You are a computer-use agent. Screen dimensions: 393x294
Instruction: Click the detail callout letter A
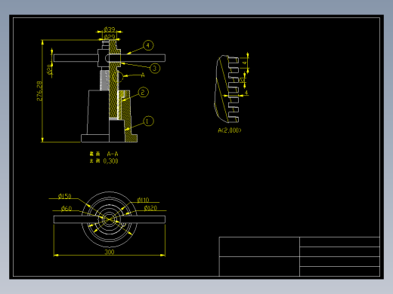pyautogui.click(x=143, y=75)
